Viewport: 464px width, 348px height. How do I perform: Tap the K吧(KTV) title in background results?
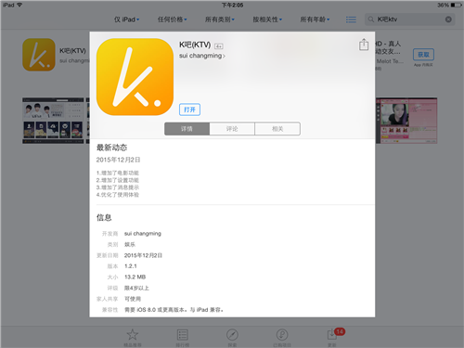tap(72, 51)
